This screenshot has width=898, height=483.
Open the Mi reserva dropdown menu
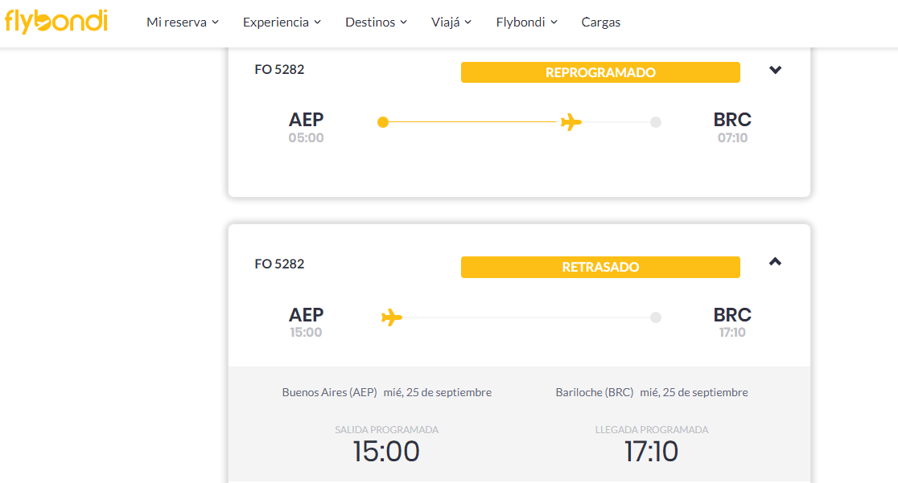(x=183, y=23)
